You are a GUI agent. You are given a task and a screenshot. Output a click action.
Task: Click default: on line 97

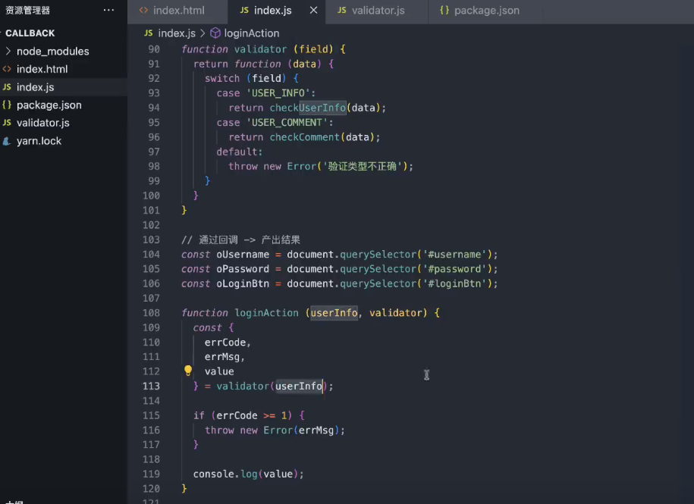click(x=240, y=152)
